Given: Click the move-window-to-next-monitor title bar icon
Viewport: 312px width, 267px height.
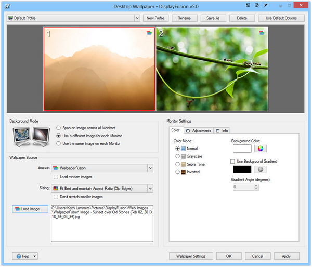Looking at the screenshot, I should point(248,5).
